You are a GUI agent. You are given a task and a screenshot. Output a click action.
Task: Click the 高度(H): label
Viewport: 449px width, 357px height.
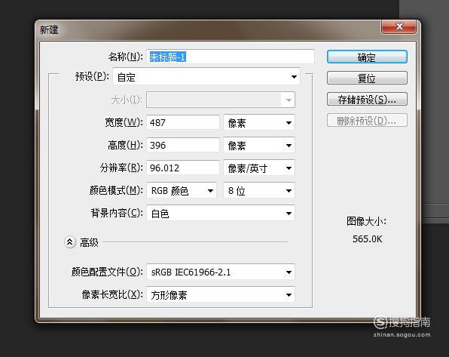tap(125, 145)
